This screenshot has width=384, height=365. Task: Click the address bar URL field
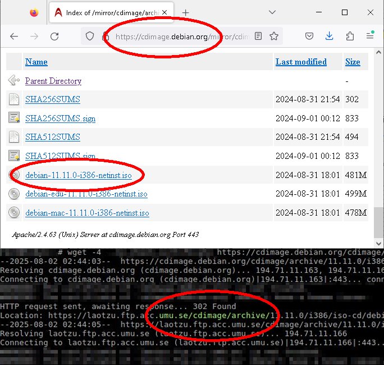180,36
